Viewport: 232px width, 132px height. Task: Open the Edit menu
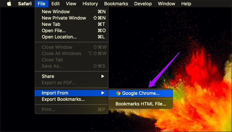[55, 4]
